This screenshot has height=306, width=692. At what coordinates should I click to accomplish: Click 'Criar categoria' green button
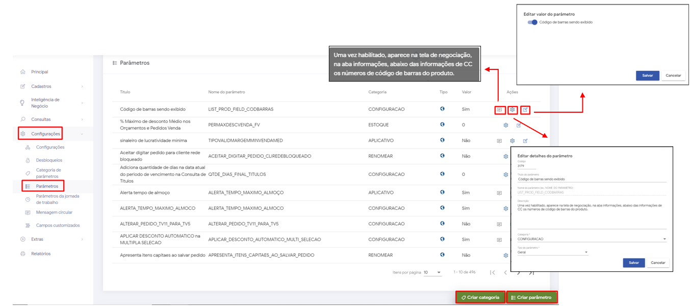pyautogui.click(x=480, y=297)
